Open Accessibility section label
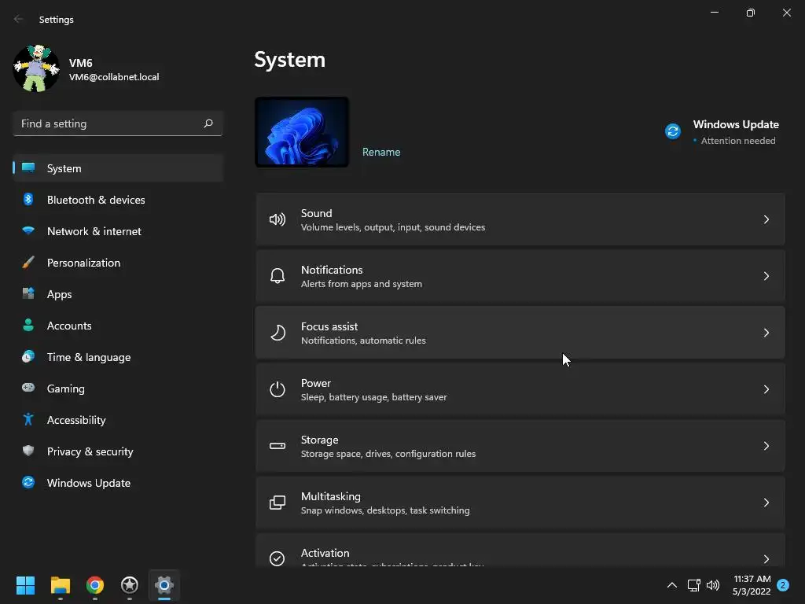This screenshot has width=805, height=604. point(76,420)
